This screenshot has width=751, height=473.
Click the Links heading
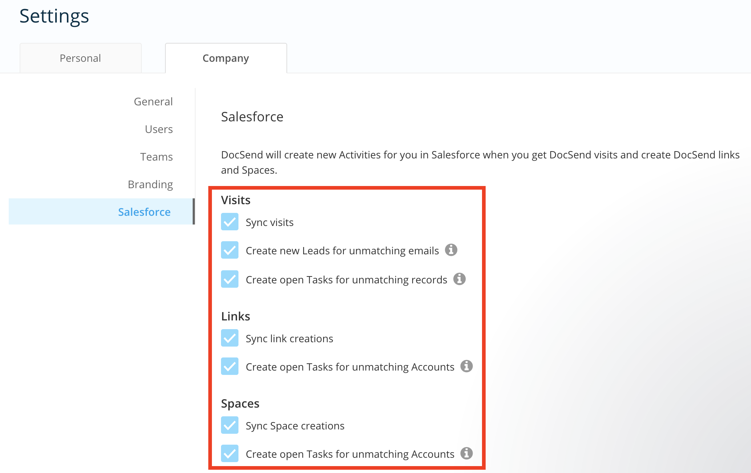point(236,316)
